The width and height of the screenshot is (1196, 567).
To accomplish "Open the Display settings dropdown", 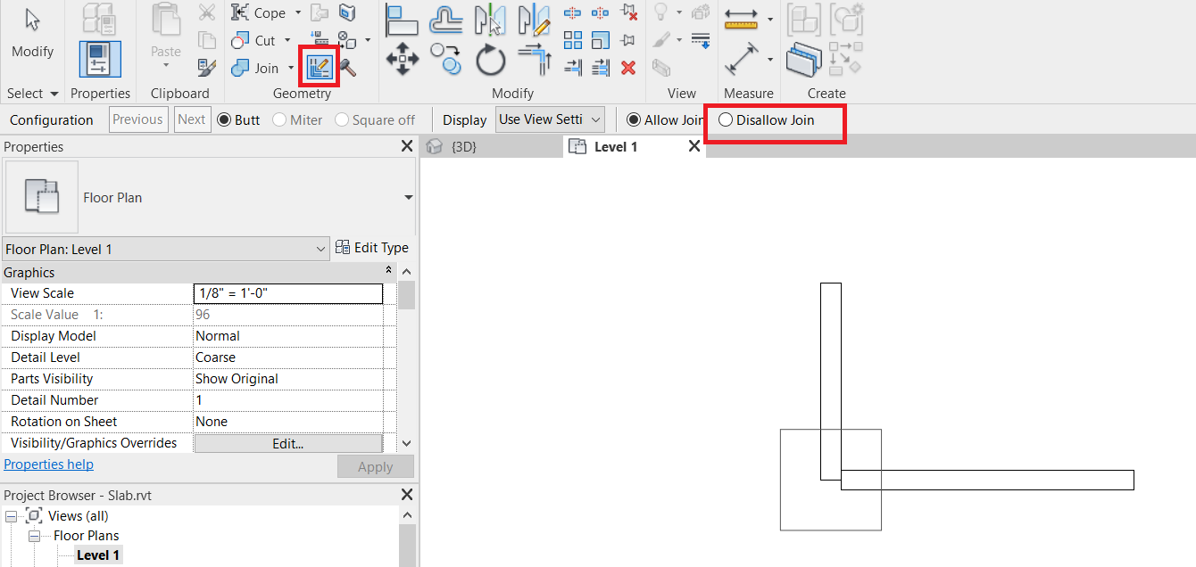I will [x=550, y=119].
